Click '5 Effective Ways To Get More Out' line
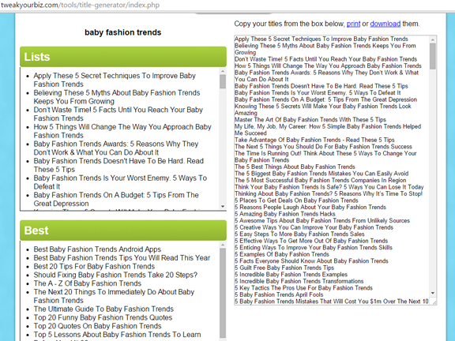Image resolution: width=455 pixels, height=341 pixels. pyautogui.click(x=311, y=241)
